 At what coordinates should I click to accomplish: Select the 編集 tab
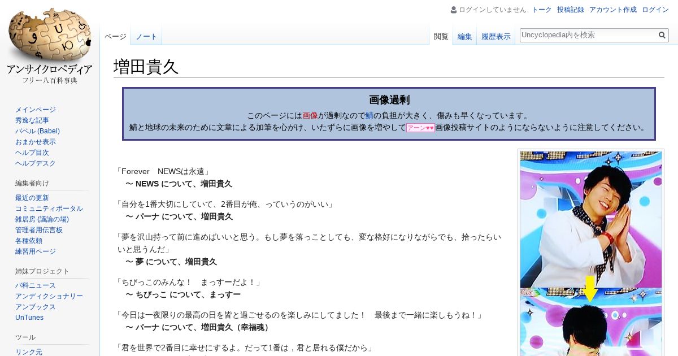point(465,36)
